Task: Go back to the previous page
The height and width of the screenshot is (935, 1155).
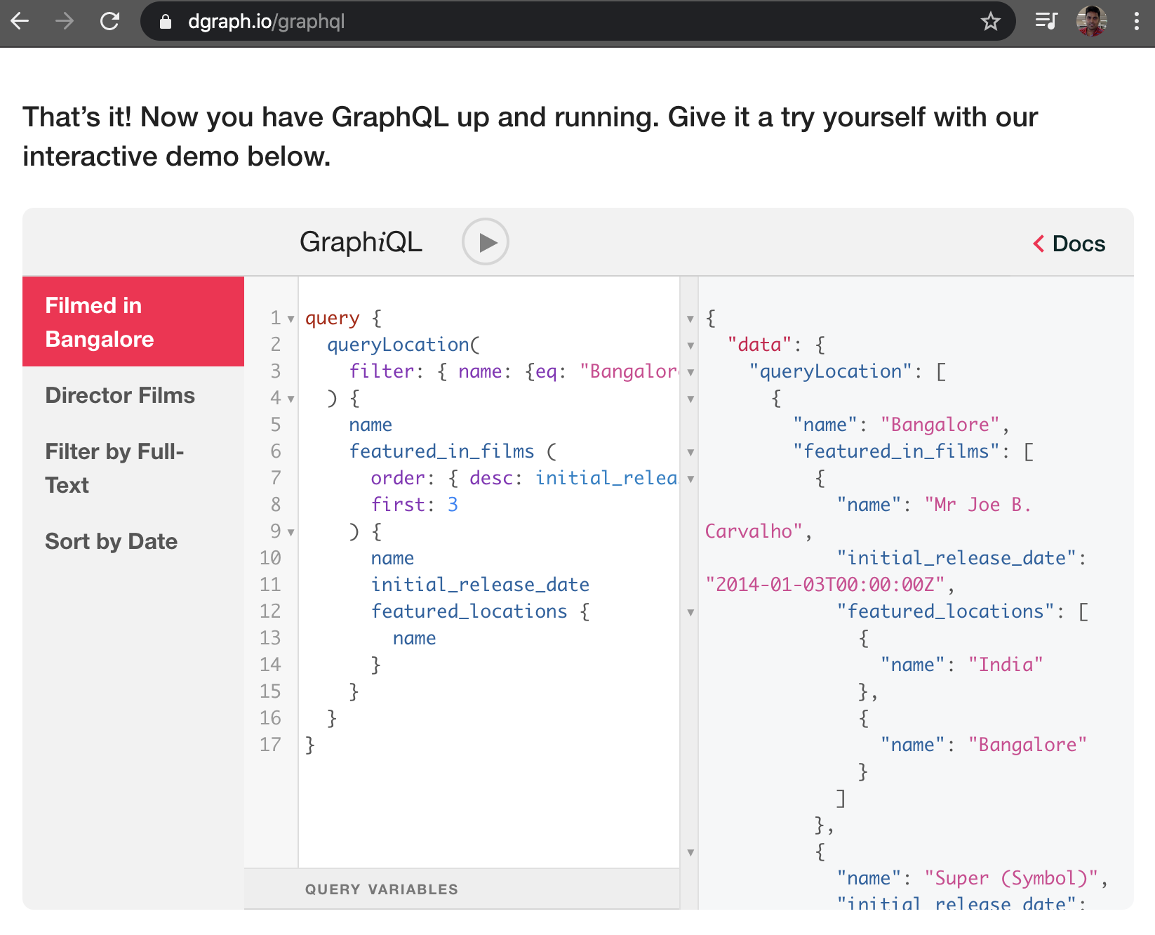Action: (20, 21)
